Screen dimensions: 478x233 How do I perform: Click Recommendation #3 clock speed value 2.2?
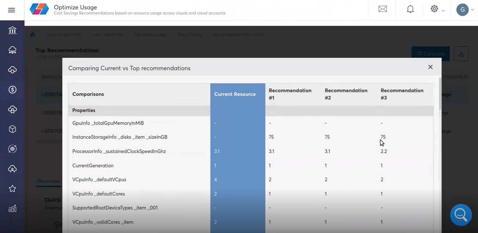coord(384,151)
